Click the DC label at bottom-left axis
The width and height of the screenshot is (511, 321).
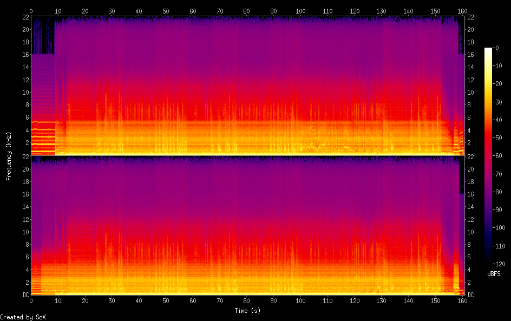pyautogui.click(x=24, y=294)
